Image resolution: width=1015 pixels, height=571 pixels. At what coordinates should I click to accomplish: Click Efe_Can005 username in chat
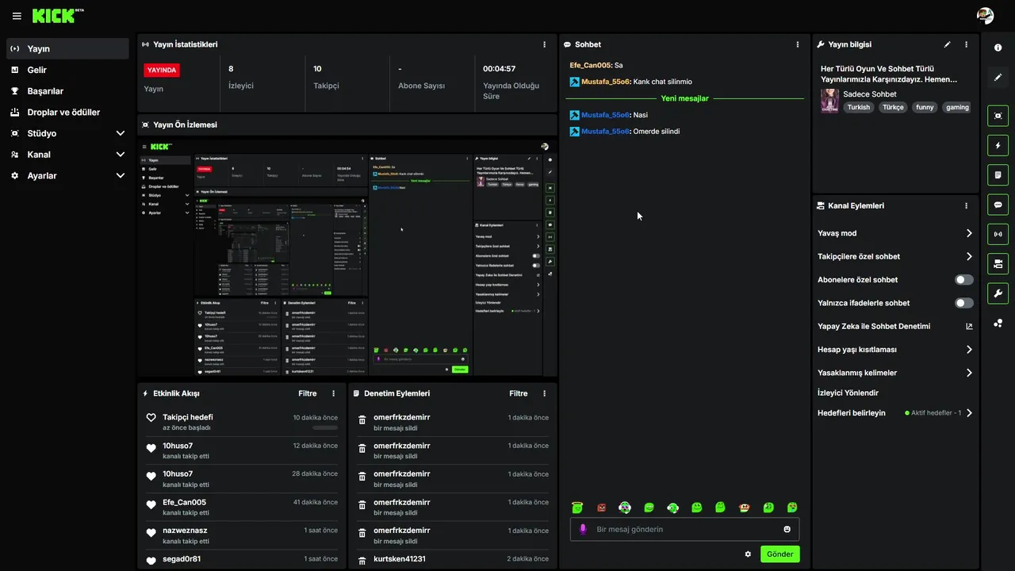590,65
